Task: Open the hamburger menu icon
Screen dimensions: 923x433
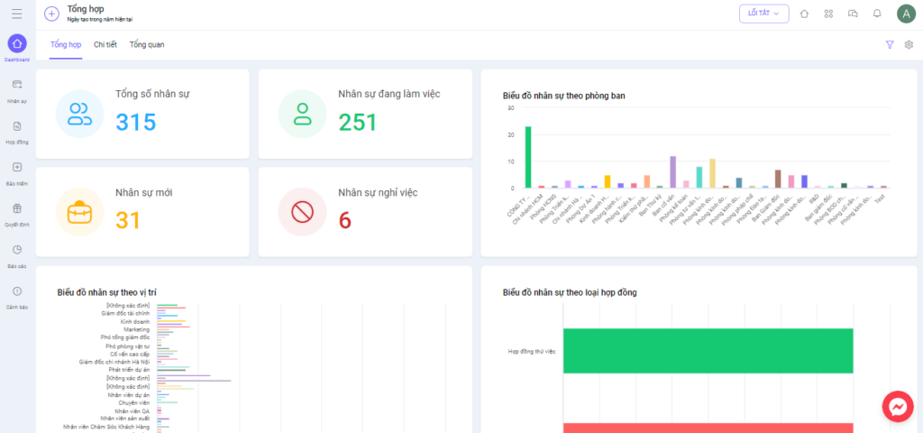Action: point(17,14)
